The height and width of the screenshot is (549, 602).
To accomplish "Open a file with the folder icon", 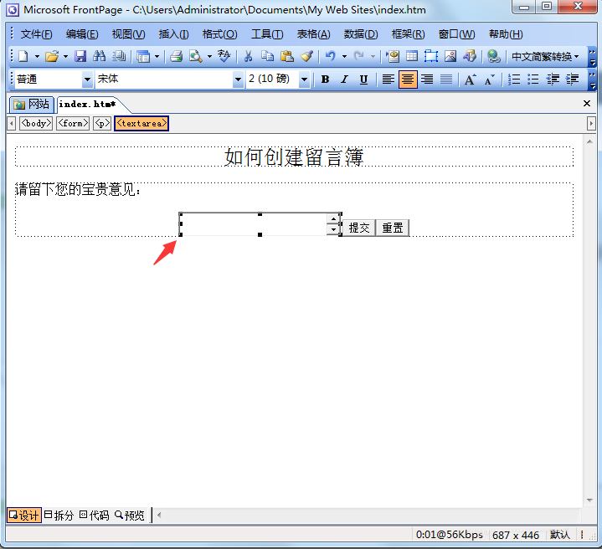I will [x=52, y=56].
